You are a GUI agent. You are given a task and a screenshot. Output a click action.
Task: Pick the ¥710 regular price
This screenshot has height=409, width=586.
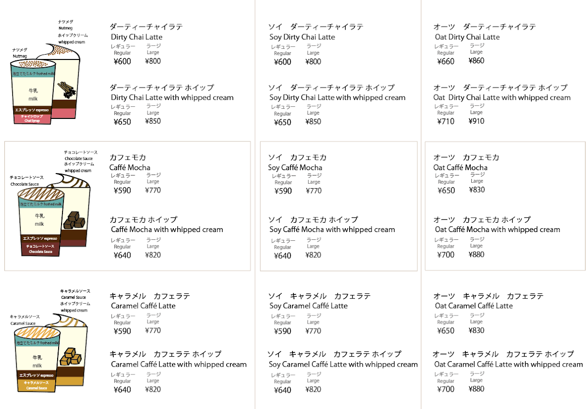pyautogui.click(x=445, y=121)
